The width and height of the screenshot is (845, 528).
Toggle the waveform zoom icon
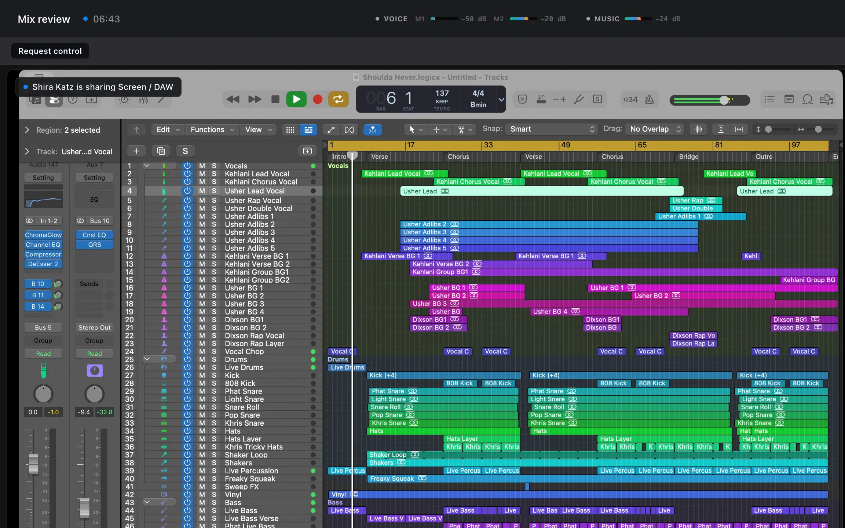pyautogui.click(x=698, y=129)
